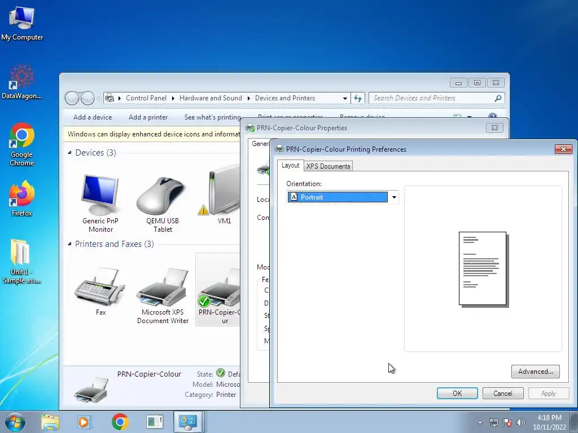This screenshot has width=578, height=433.
Task: Close the PRN-Copier-Colour Properties window
Action: pyautogui.click(x=494, y=128)
